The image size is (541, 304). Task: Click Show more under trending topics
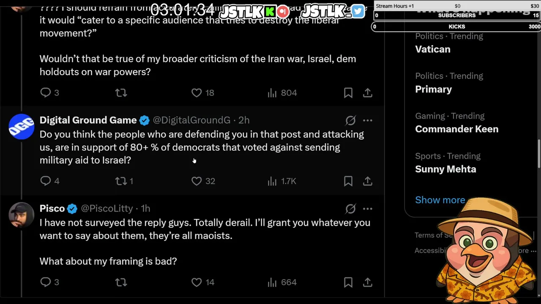coord(440,200)
